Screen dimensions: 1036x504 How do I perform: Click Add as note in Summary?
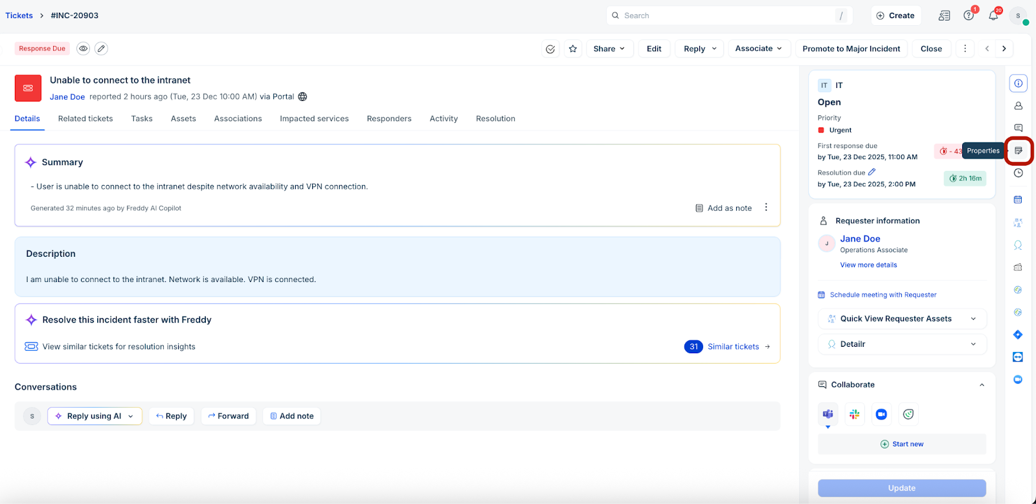click(x=723, y=208)
